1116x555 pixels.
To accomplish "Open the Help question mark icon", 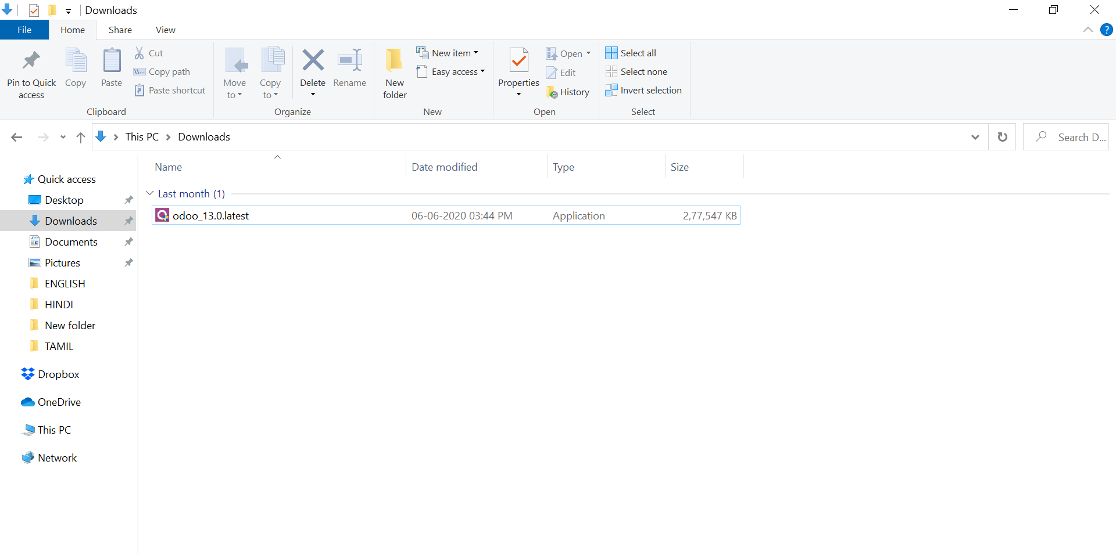I will (1106, 30).
